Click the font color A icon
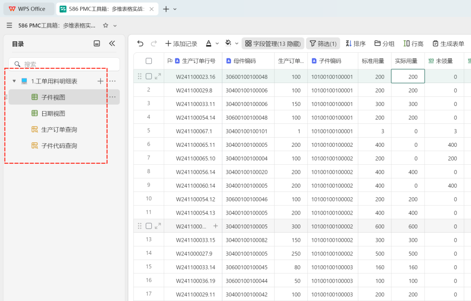This screenshot has height=301, width=471. [208, 44]
